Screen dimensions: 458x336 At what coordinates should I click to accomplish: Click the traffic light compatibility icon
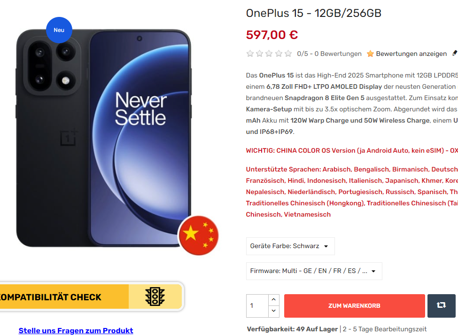pos(155,297)
